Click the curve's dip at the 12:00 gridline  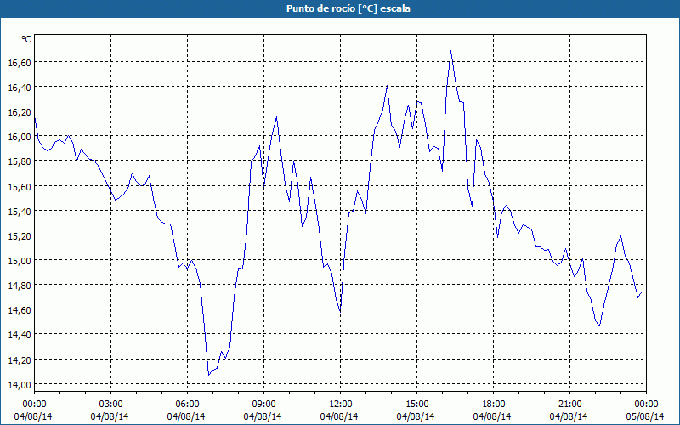coord(340,311)
